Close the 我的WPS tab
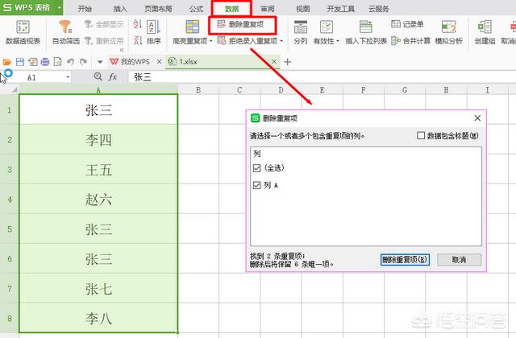Image resolution: width=516 pixels, height=338 pixels. coord(159,61)
